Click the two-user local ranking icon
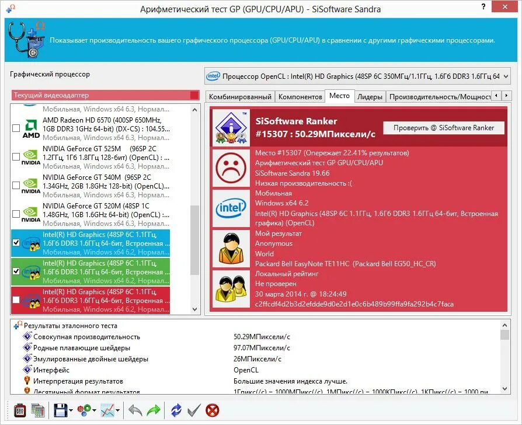522x425 pixels. [231, 289]
